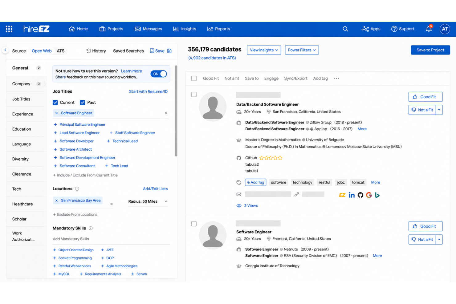Add the Tech Lead title suggestion
This screenshot has width=456, height=304.
tap(116, 166)
